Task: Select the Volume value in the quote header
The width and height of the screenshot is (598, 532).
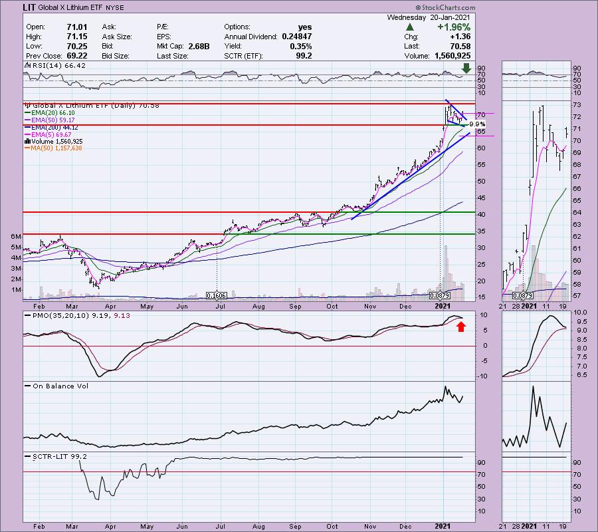Action: (452, 56)
